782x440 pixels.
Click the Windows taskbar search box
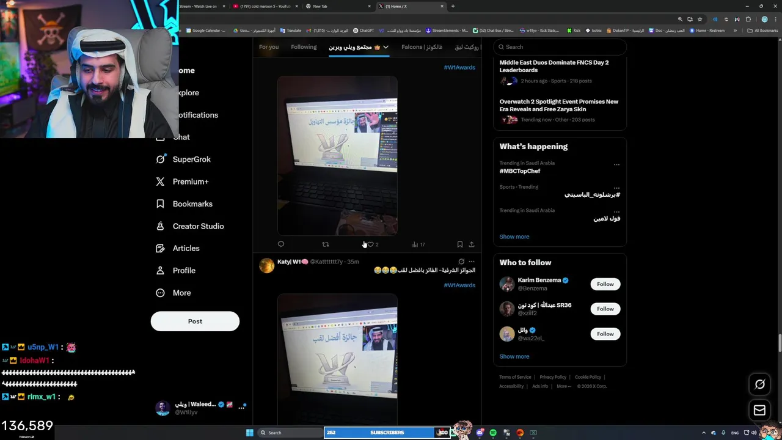289,433
